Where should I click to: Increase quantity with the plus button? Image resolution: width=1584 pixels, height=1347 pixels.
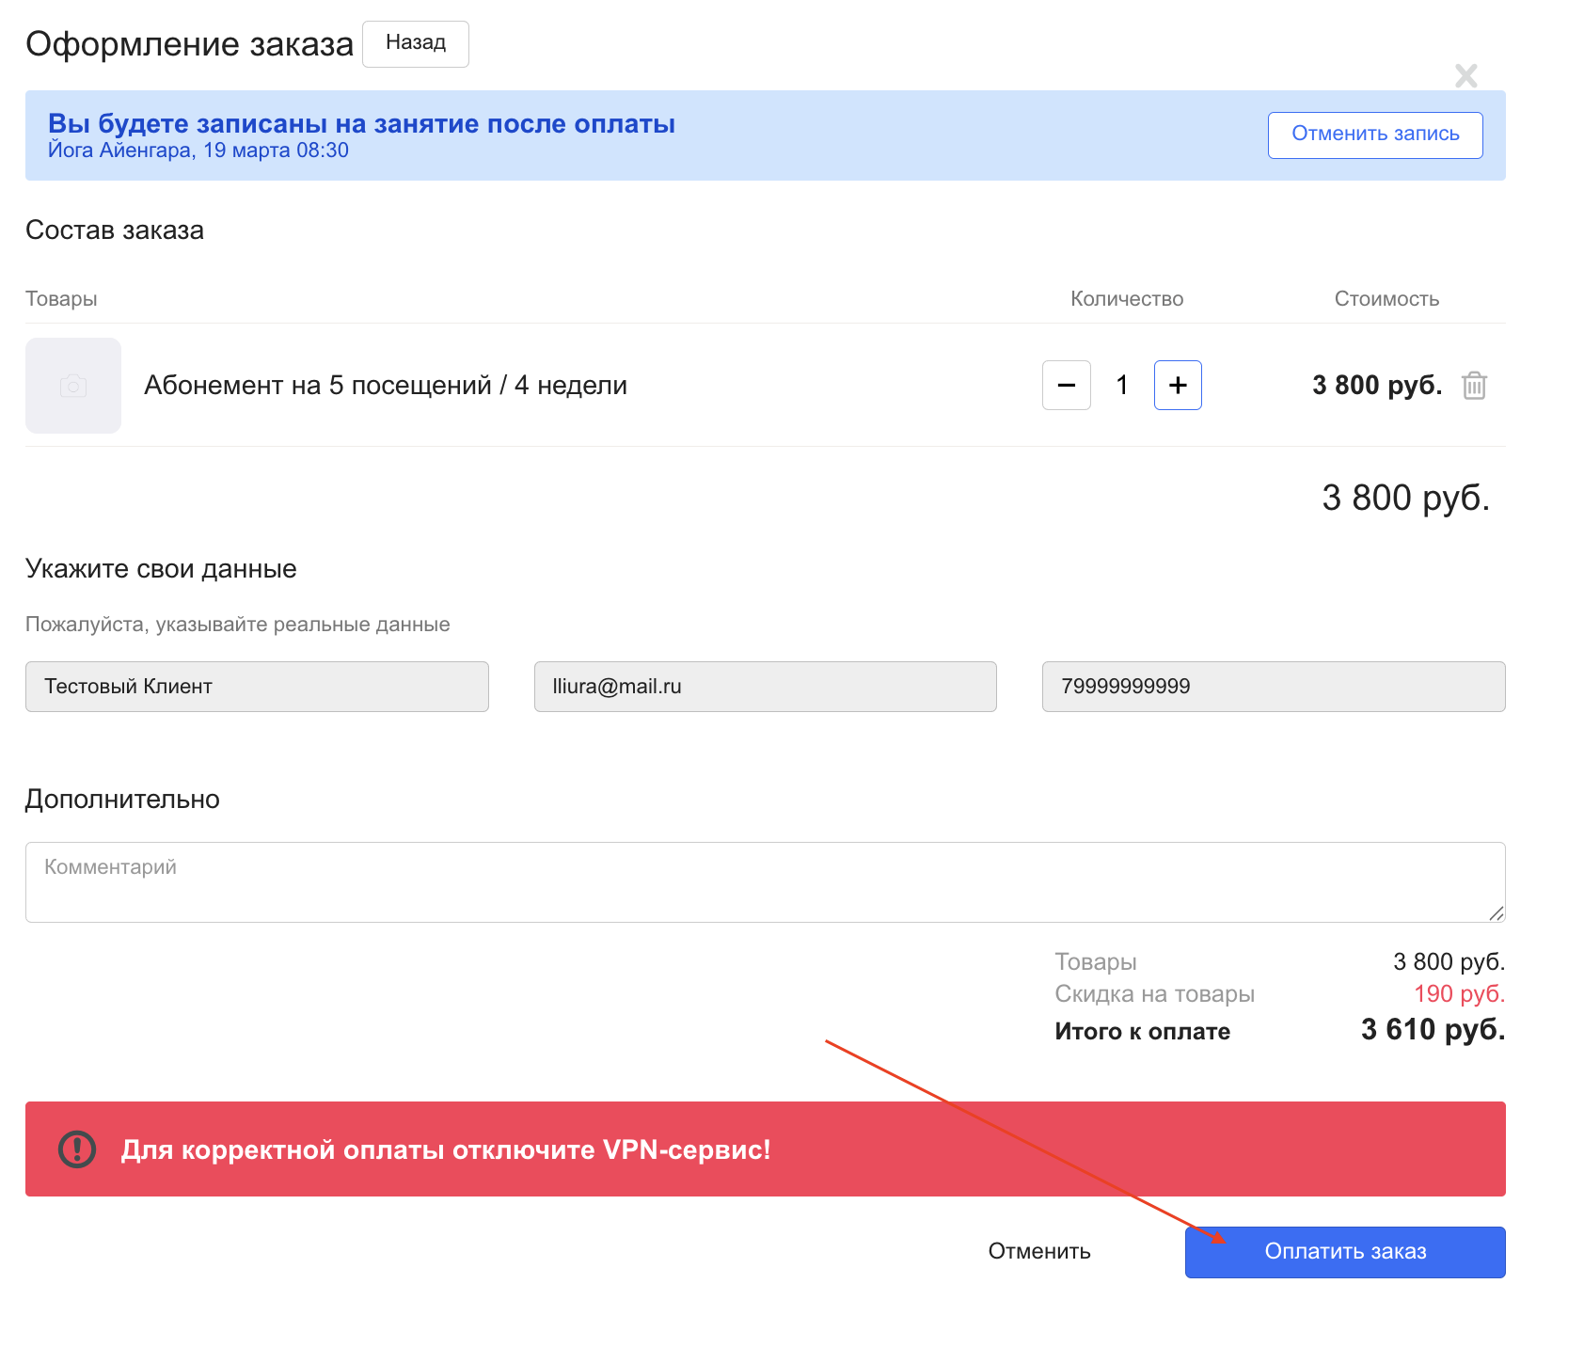point(1178,386)
